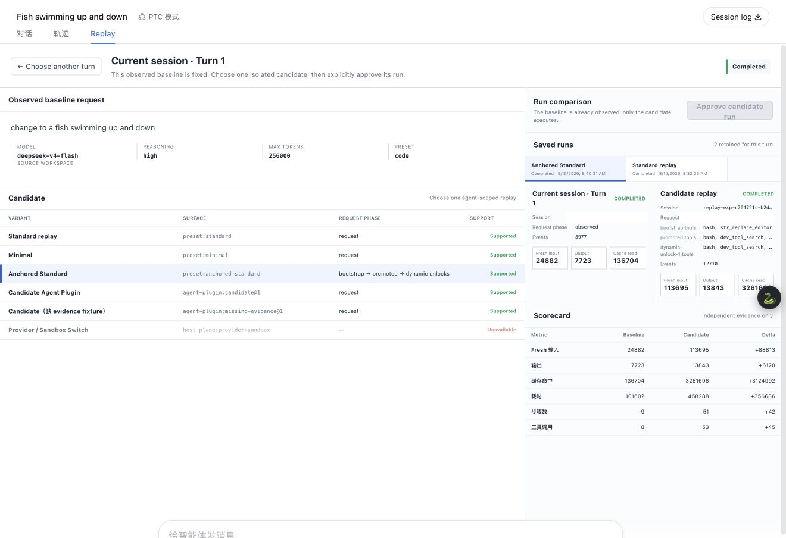Click the preset:anchored-standard surface text

(222, 274)
